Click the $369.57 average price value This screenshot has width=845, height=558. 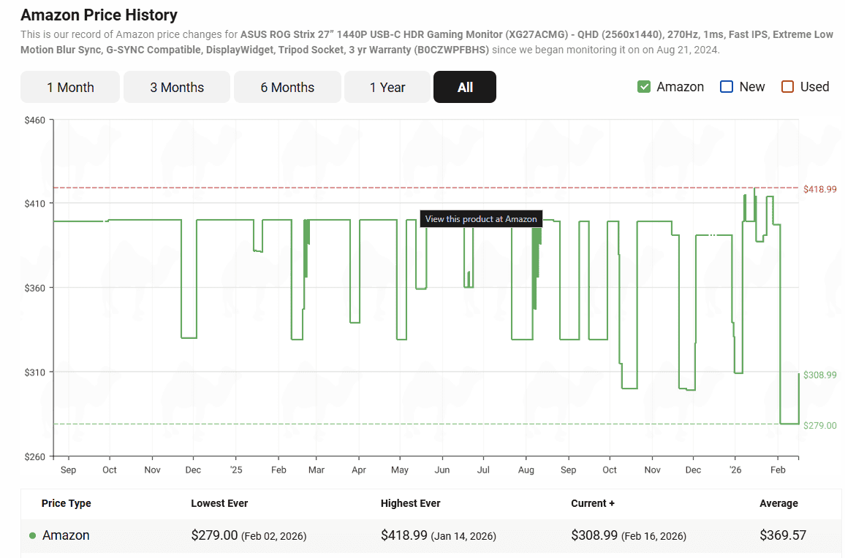783,535
